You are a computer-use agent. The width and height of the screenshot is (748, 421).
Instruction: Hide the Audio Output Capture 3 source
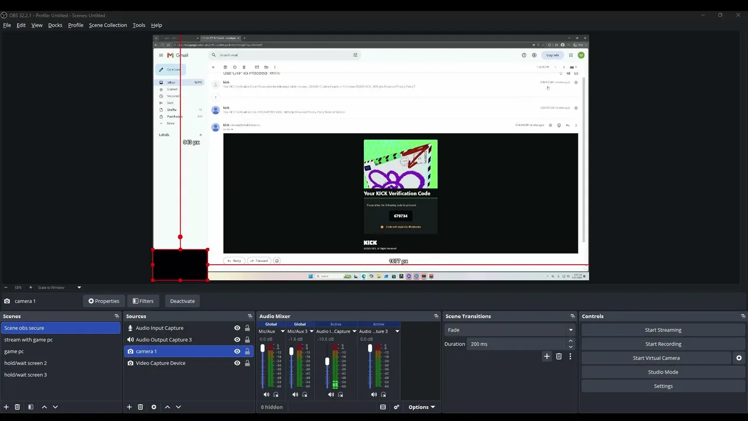point(237,340)
